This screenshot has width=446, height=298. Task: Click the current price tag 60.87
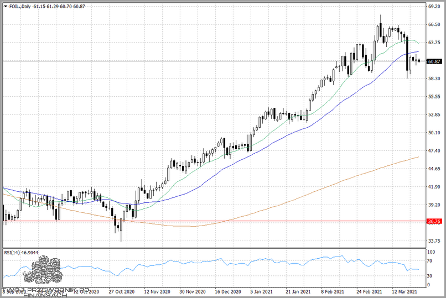point(434,61)
